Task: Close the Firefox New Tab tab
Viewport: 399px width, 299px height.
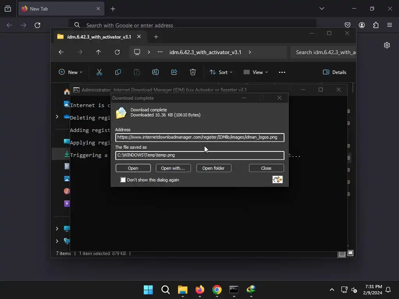Action: tap(98, 9)
